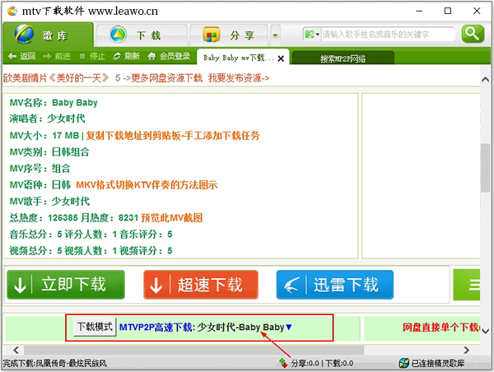Image resolution: width=494 pixels, height=372 pixels.
Task: Close the mtv下载软件 window
Action: pos(477,11)
